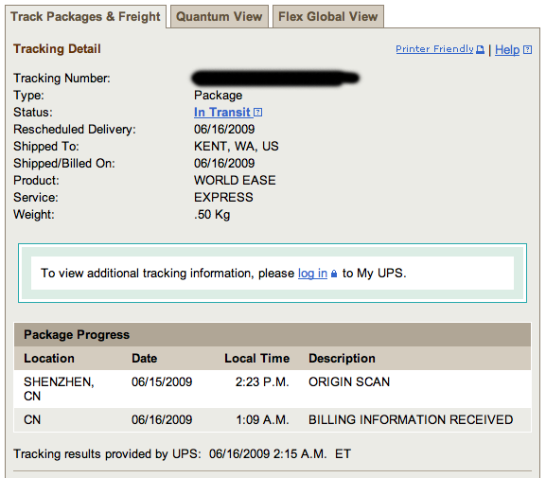Click the Package Progress header bar
This screenshot has width=546, height=478.
(x=273, y=334)
